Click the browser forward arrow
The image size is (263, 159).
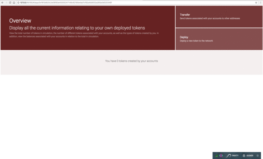coord(6,2)
